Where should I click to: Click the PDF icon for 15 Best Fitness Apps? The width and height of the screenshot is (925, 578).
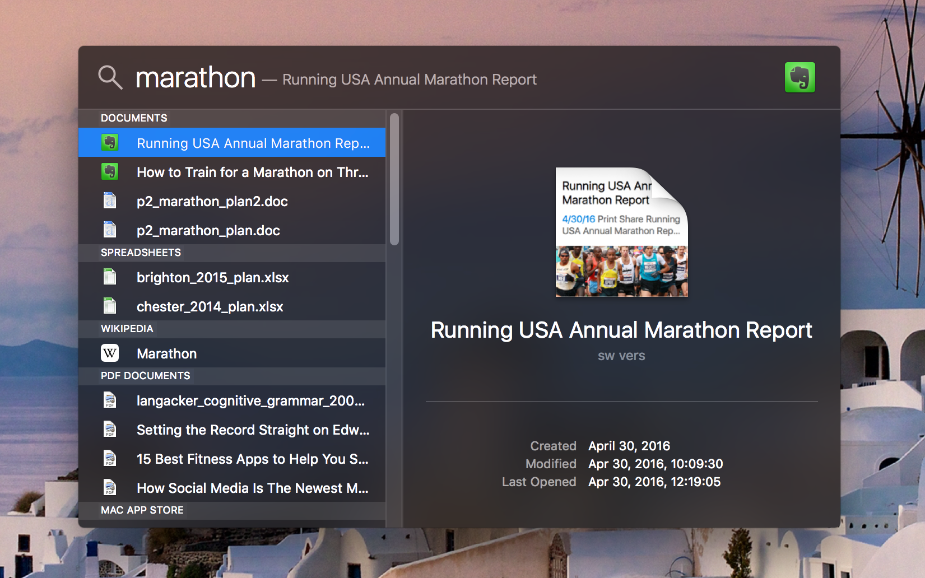tap(110, 458)
